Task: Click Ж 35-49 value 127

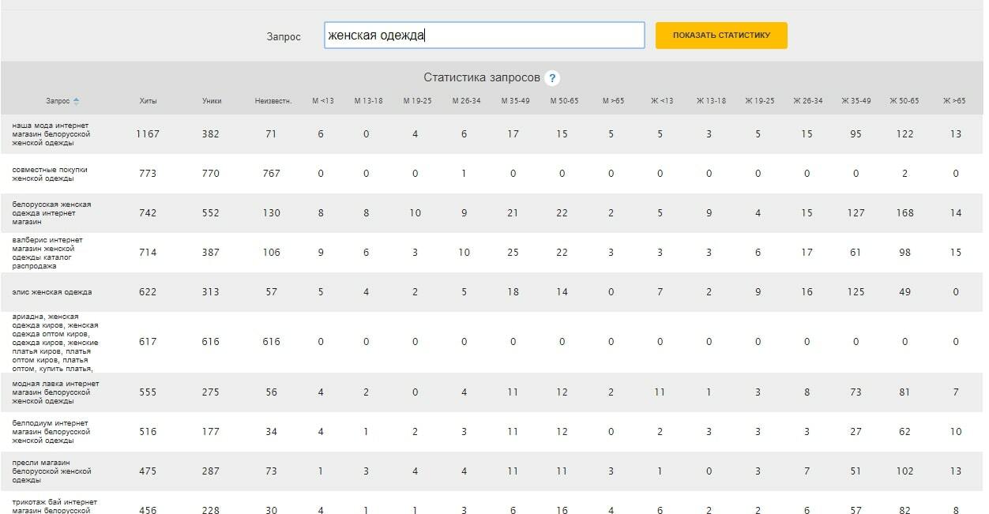Action: click(x=856, y=213)
